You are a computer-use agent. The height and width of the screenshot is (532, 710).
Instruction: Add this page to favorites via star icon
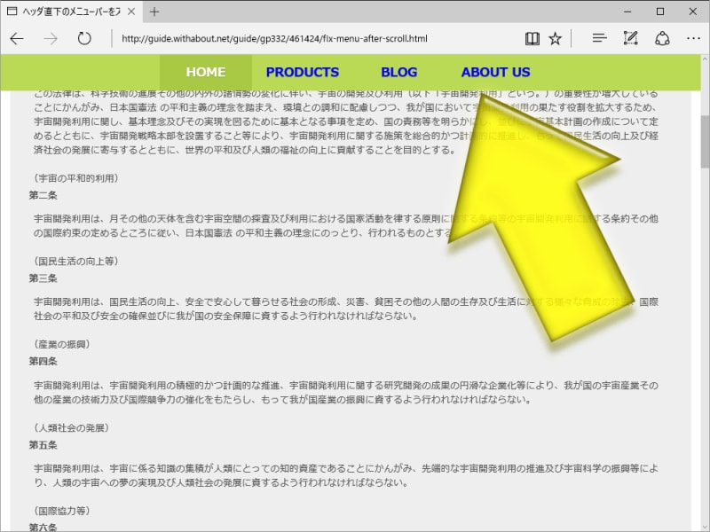click(x=554, y=38)
